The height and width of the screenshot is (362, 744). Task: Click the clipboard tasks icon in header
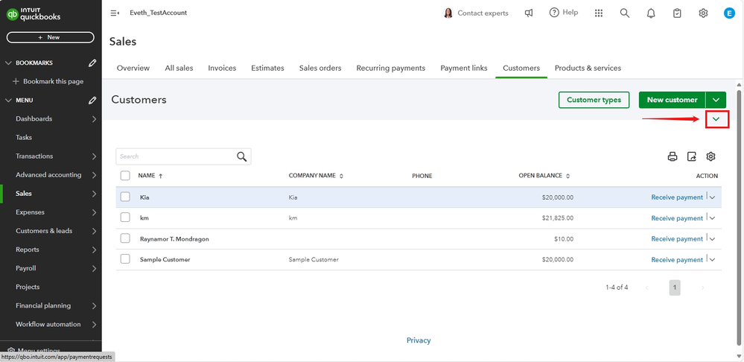tap(677, 13)
